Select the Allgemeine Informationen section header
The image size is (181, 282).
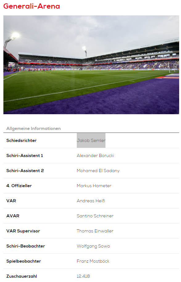(34, 128)
